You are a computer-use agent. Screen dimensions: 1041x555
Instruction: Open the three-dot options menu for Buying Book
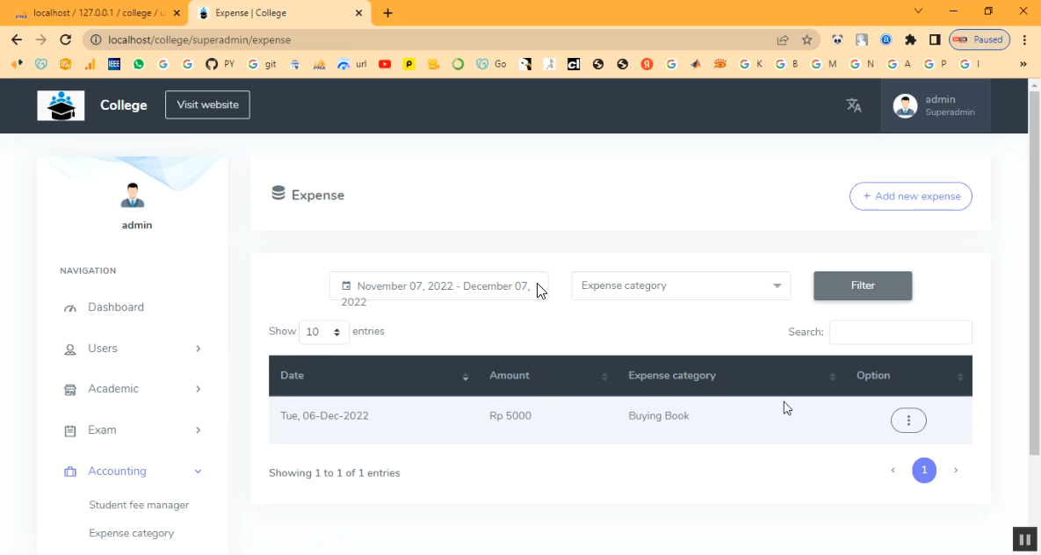(x=908, y=421)
